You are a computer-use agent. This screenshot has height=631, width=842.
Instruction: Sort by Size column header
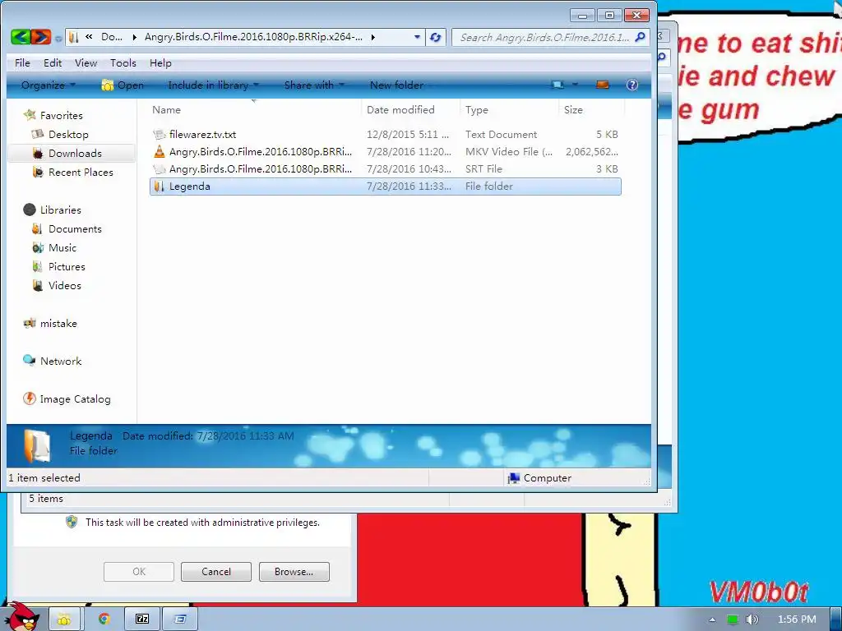point(573,109)
